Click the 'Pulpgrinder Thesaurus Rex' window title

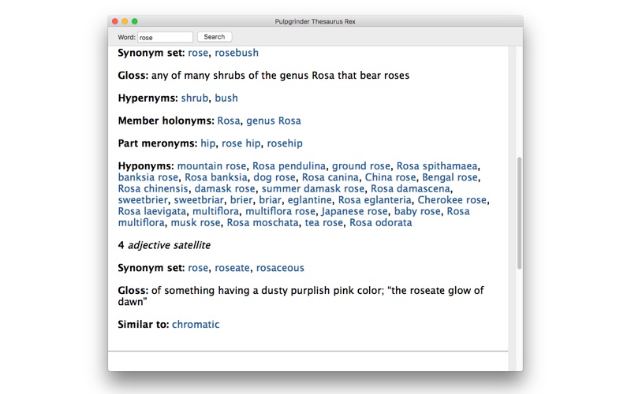tap(315, 22)
